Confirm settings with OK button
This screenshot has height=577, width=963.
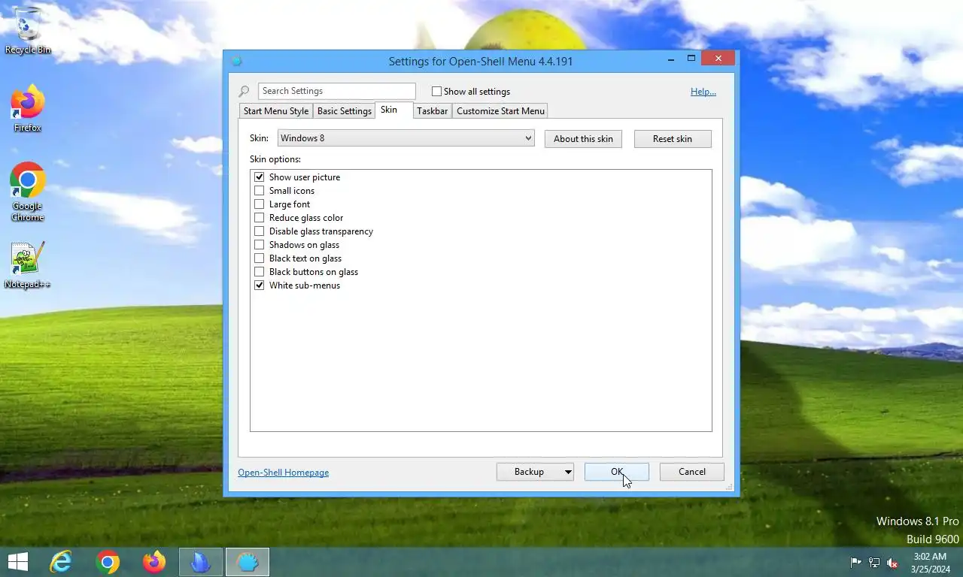617,472
